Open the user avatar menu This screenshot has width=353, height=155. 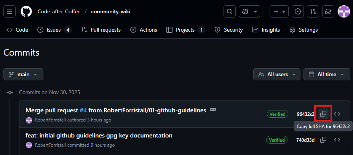click(x=344, y=11)
